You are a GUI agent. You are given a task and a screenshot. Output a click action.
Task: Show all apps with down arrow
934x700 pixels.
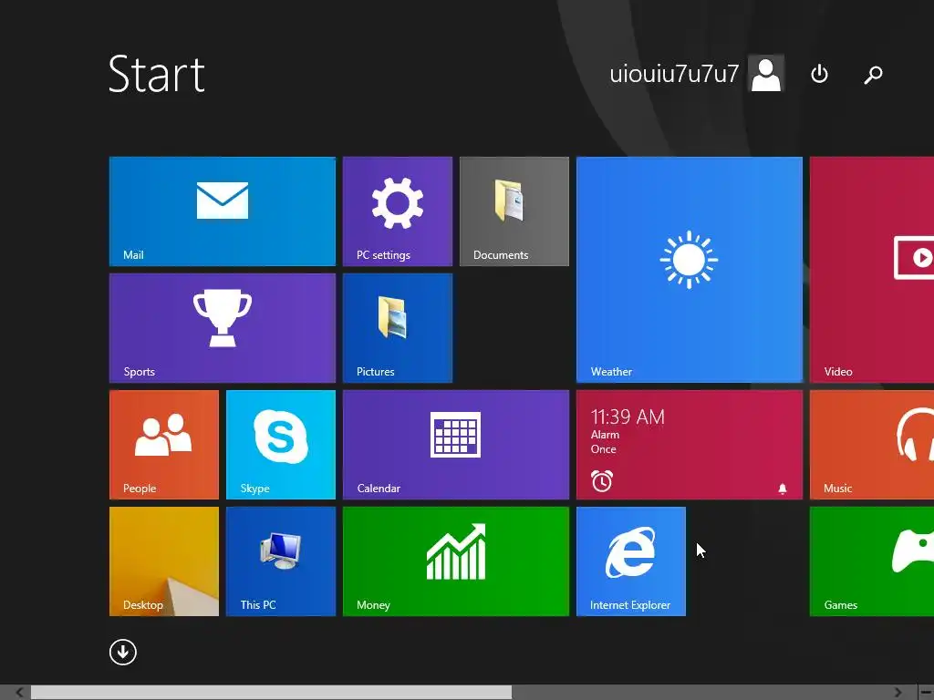(x=123, y=653)
